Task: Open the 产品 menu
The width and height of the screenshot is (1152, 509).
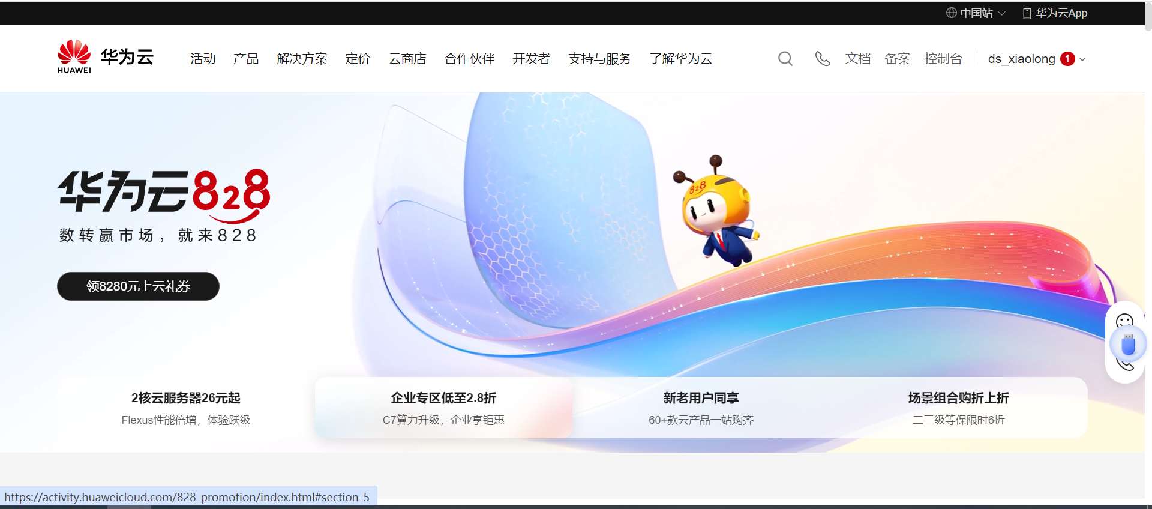Action: point(246,59)
